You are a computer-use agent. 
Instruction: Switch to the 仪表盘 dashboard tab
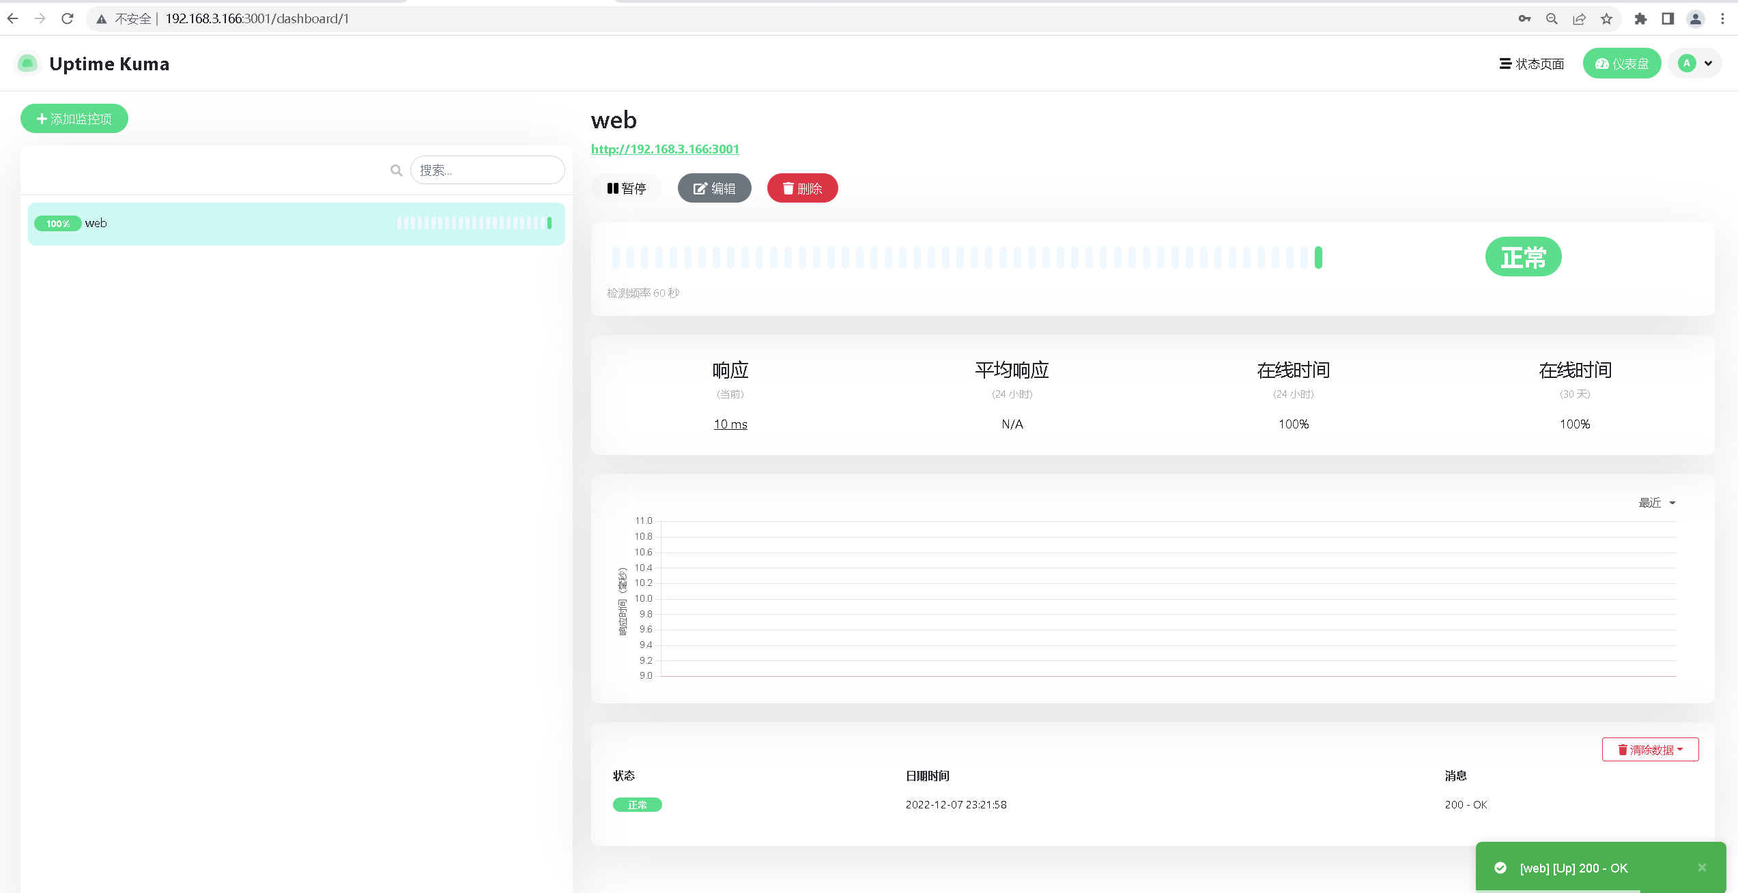click(1621, 63)
